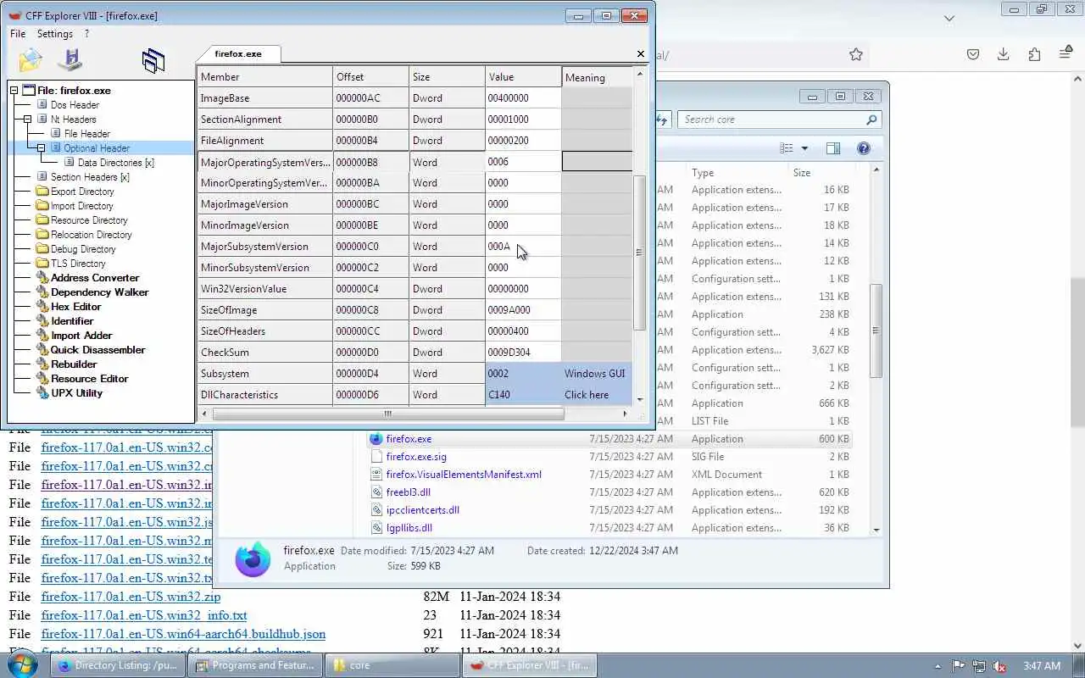Open the Firefox application hamburger menu

pos(1066,54)
